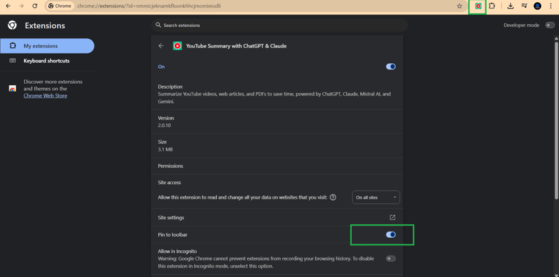The height and width of the screenshot is (277, 559).
Task: Open the Site settings row
Action: (277, 217)
